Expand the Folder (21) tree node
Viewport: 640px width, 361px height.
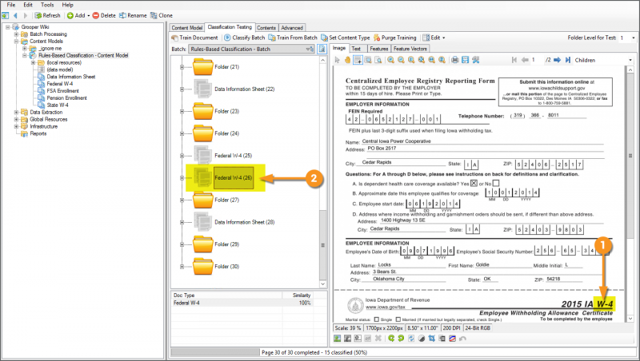(x=183, y=67)
